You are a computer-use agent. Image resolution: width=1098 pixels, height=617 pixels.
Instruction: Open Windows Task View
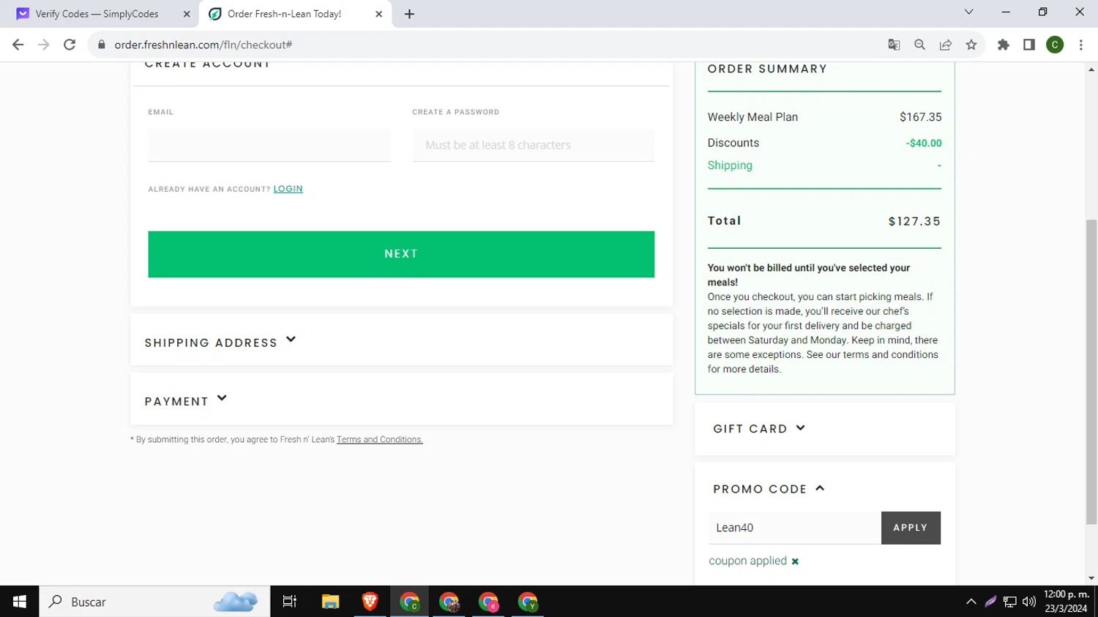(x=290, y=602)
